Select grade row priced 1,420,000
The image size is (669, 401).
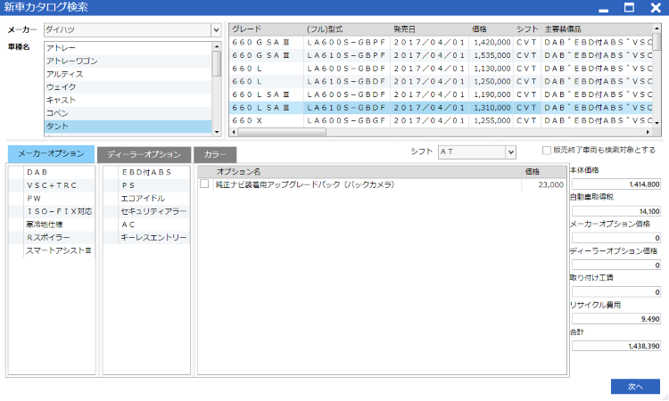442,42
